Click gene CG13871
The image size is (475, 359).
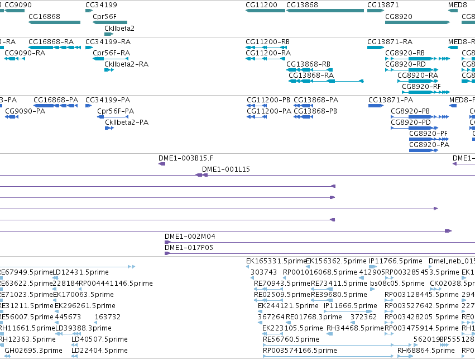[375, 11]
